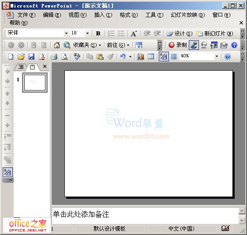The height and width of the screenshot is (235, 247).
Task: Toggle Show Formatting on Outlining toolbar
Action: (x=7, y=172)
